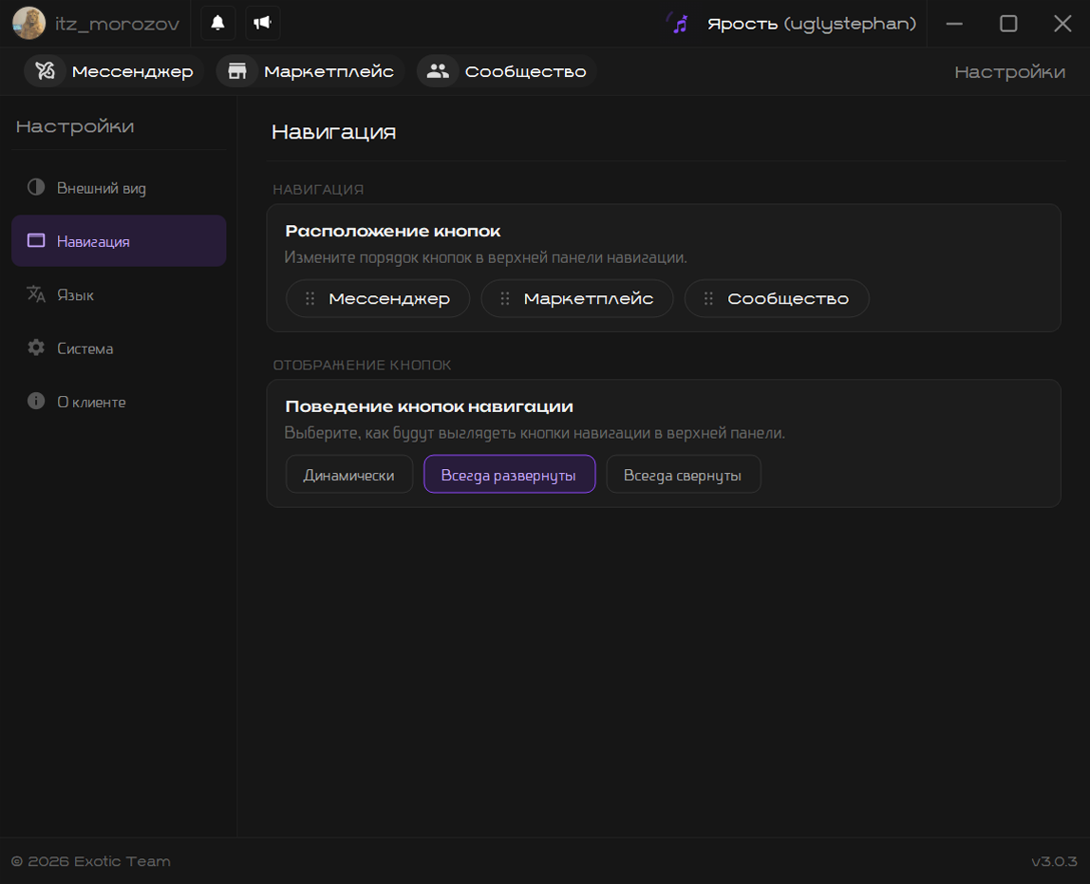Minimize the application window
This screenshot has height=884, width=1090.
pyautogui.click(x=954, y=24)
